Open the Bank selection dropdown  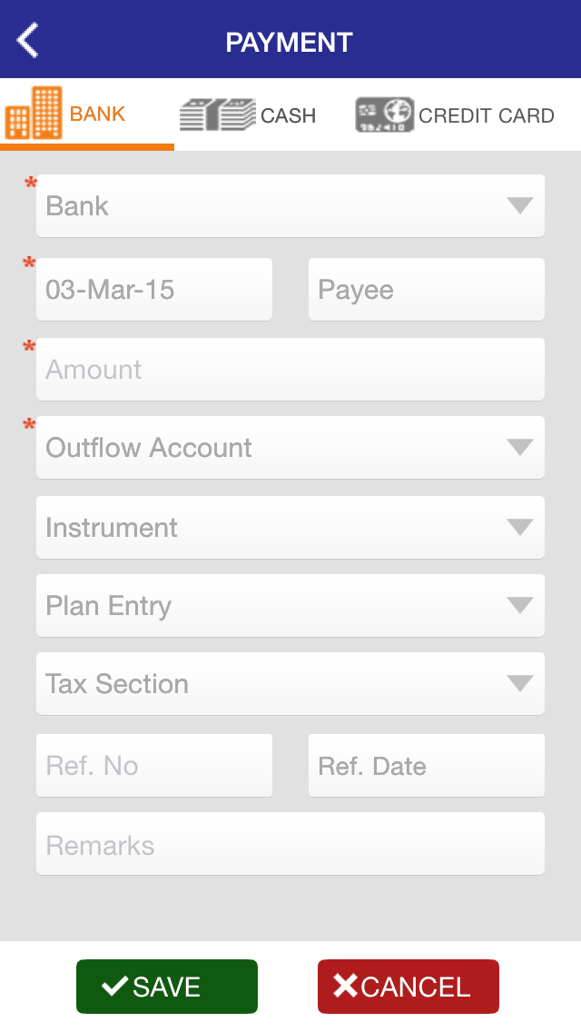(290, 205)
